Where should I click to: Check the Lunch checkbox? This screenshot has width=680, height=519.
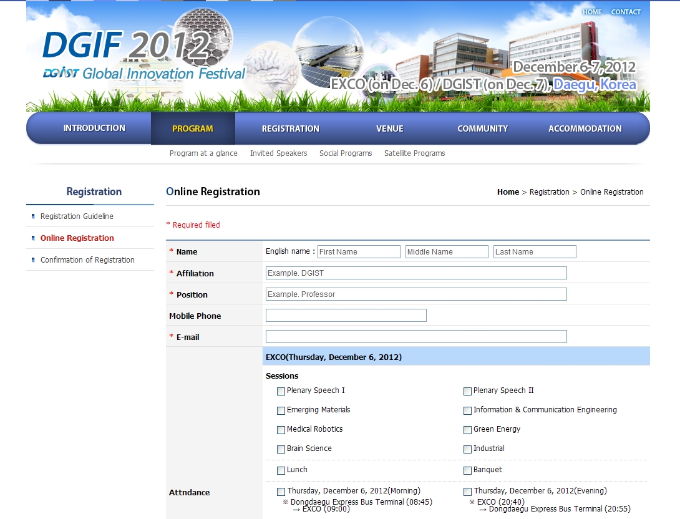pyautogui.click(x=281, y=470)
